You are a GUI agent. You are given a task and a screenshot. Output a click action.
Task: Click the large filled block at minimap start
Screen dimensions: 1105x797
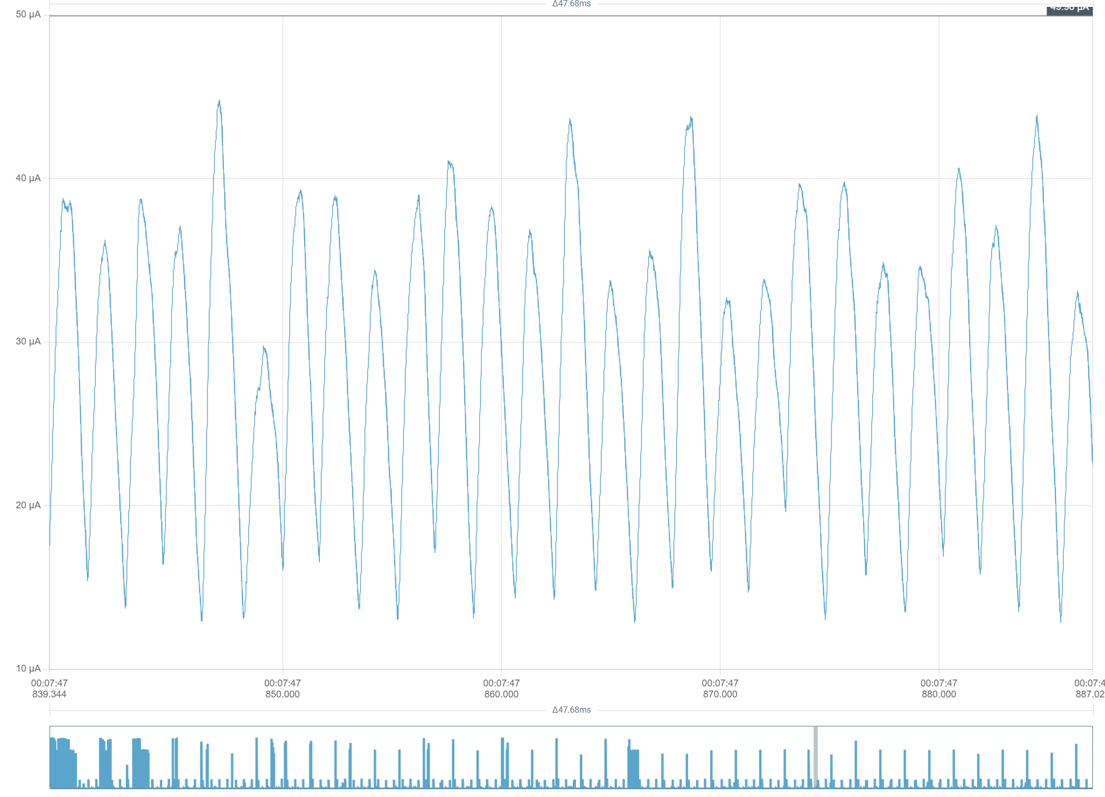tap(62, 764)
